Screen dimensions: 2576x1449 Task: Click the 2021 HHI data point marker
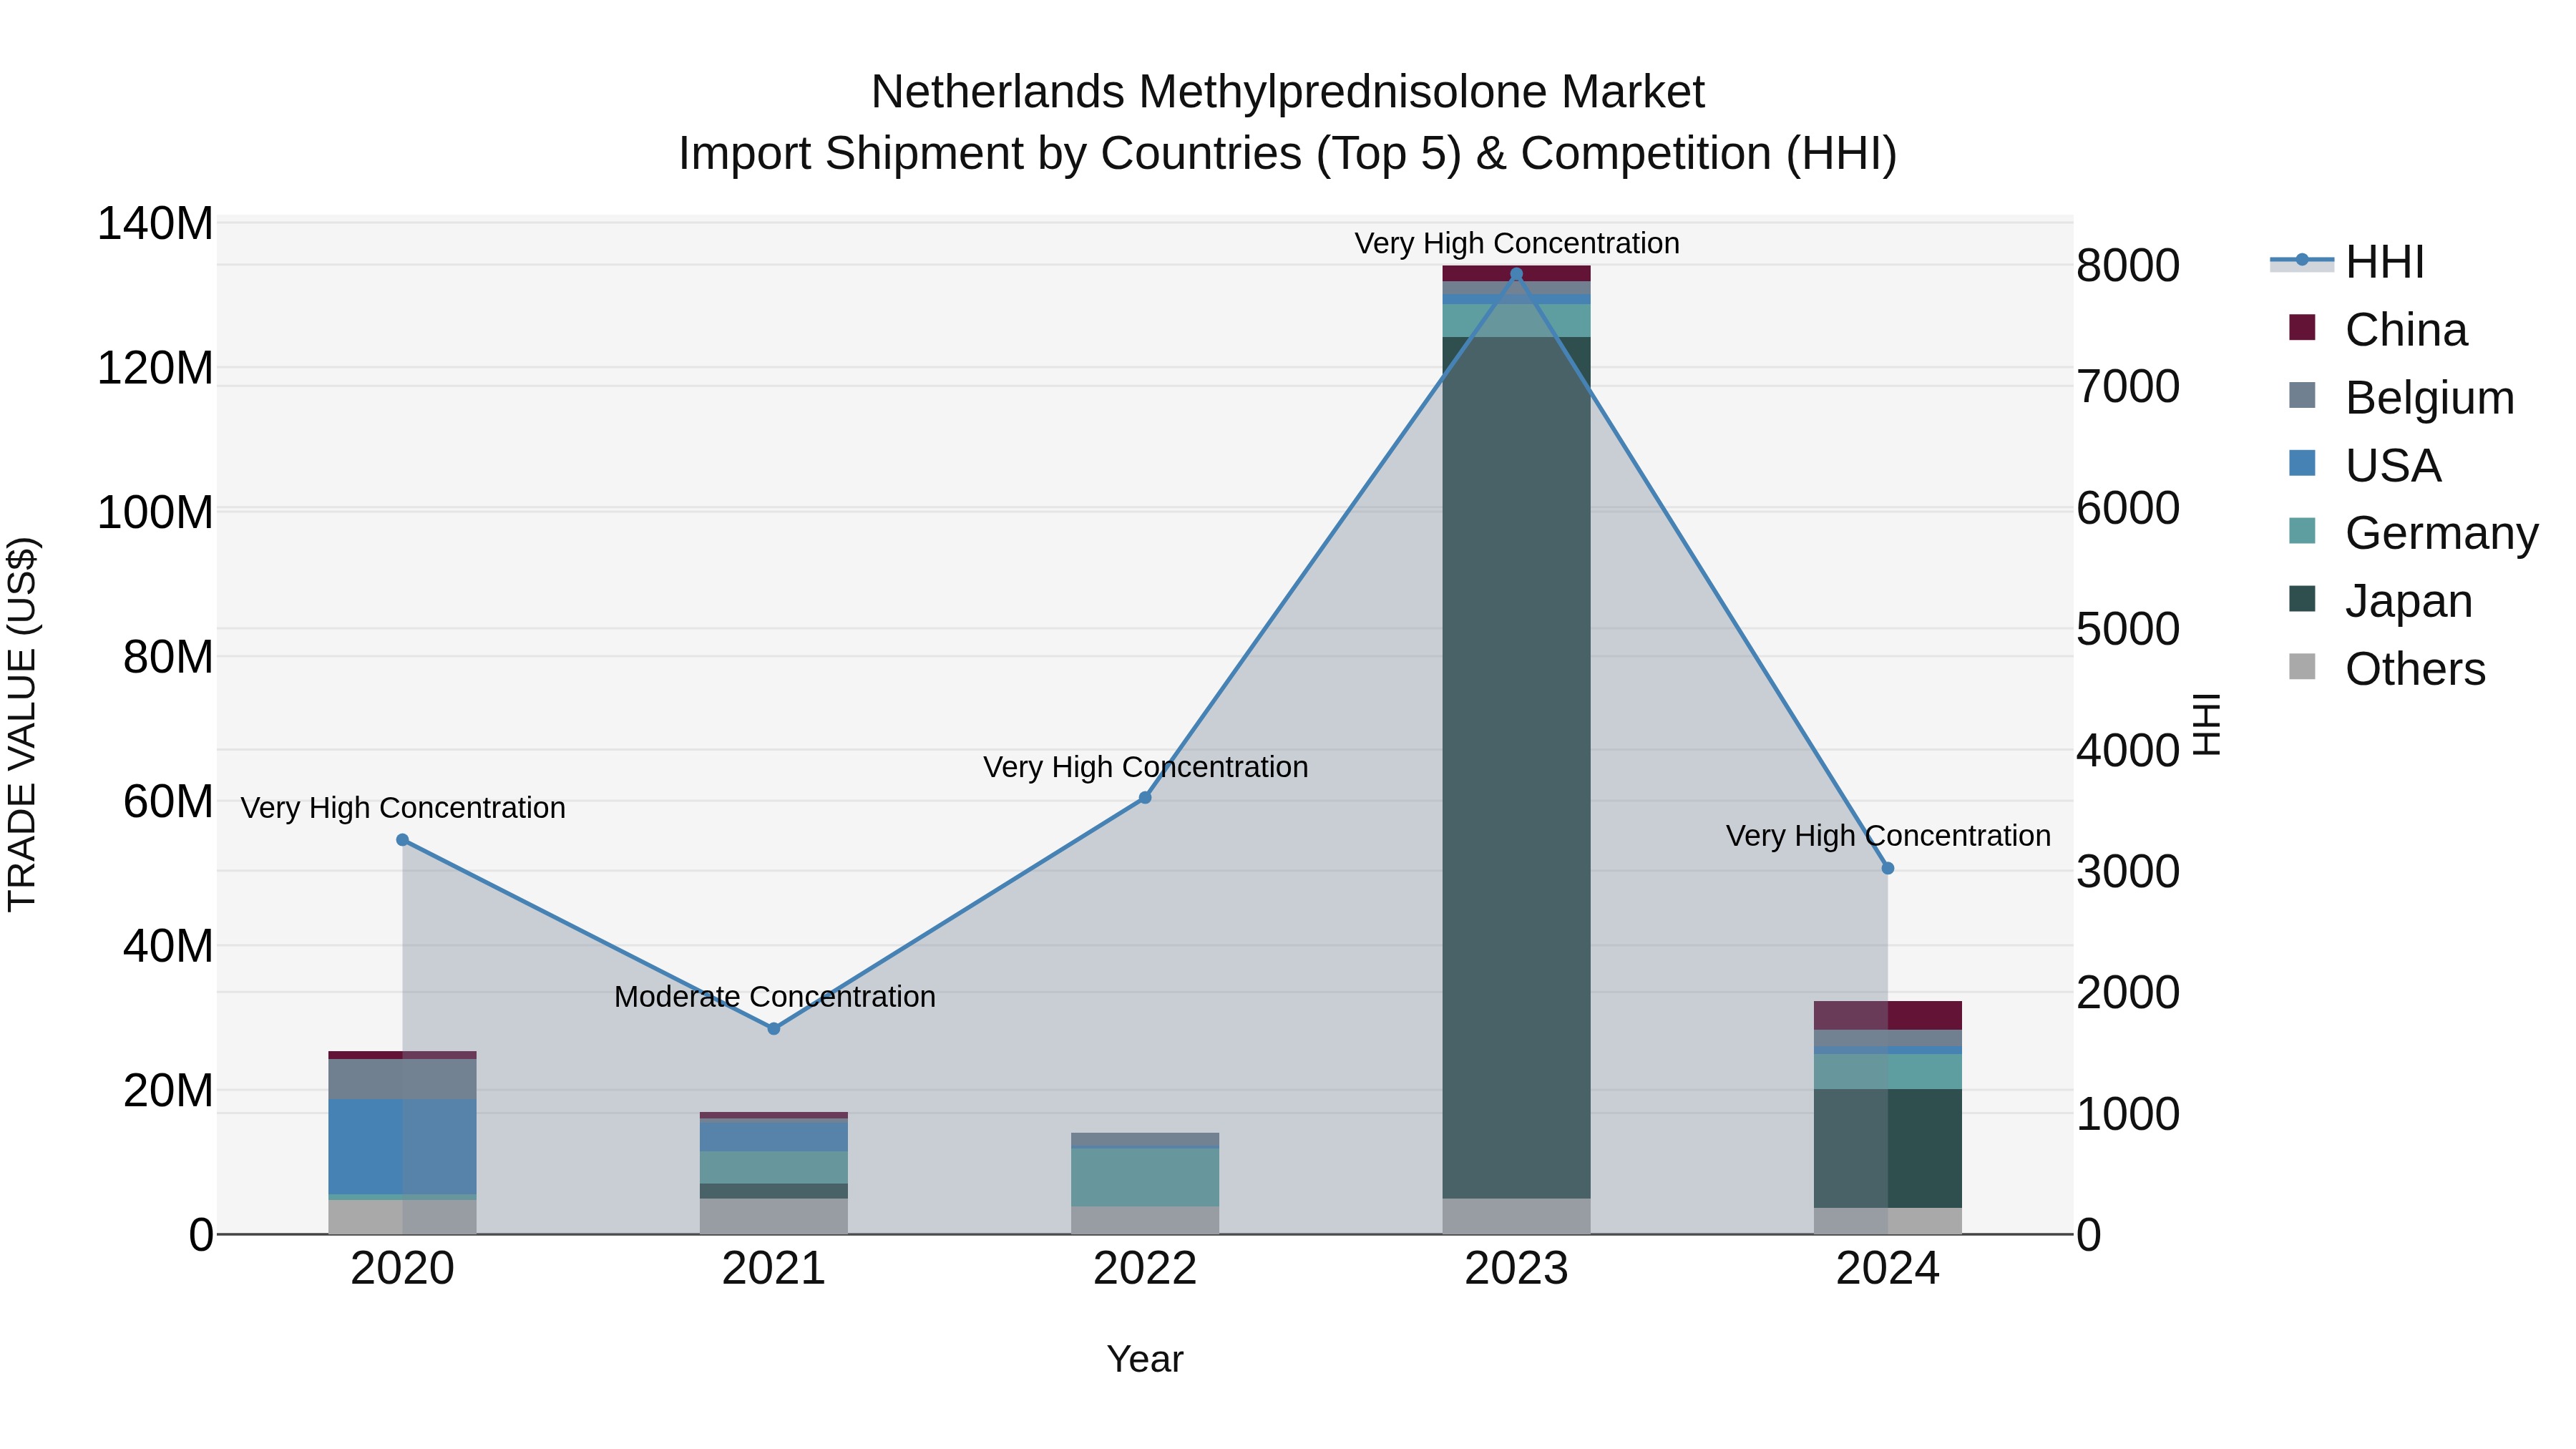(773, 1028)
